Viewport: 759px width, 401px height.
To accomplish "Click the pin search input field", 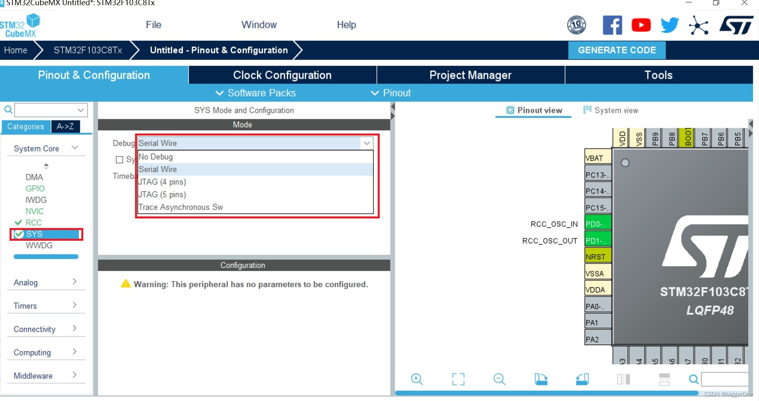I will pos(724,379).
